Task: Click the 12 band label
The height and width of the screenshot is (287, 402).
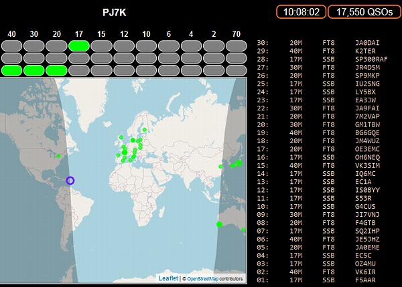Action: point(124,34)
